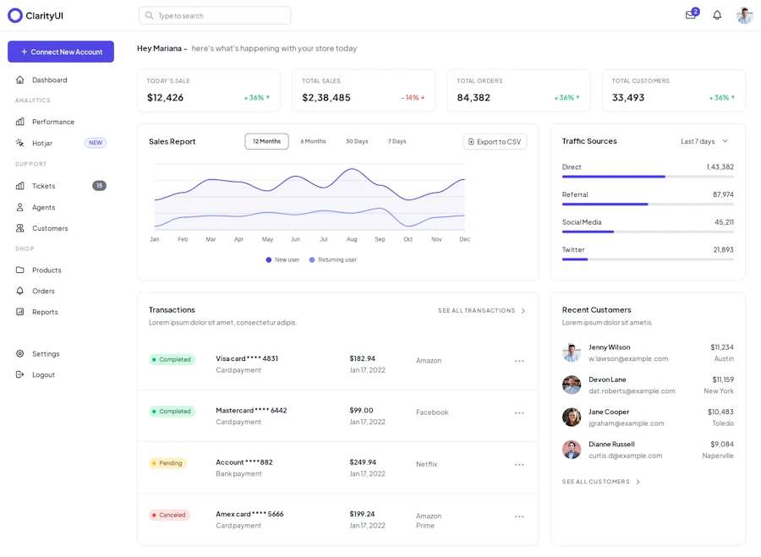Click the Referral traffic progress bar
Screen dimensions: 761x557
coord(648,205)
